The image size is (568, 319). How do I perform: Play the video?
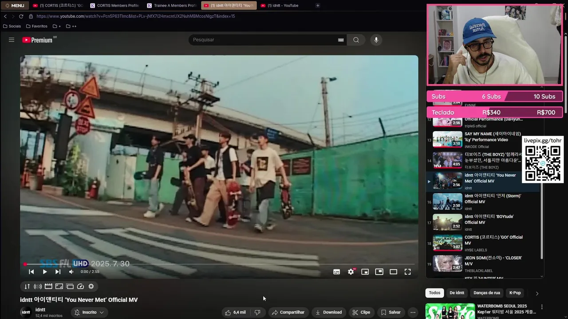coord(45,272)
